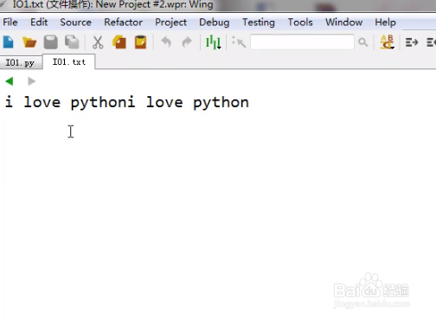This screenshot has height=320, width=436.
Task: Open the Window menu
Action: pos(344,22)
